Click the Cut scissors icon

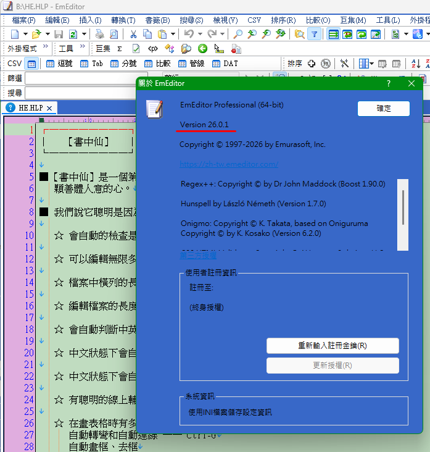click(133, 35)
